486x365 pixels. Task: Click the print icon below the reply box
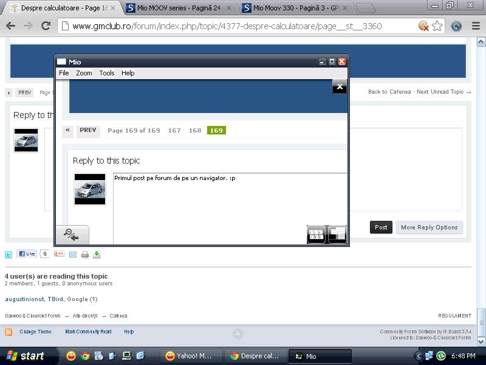click(85, 255)
